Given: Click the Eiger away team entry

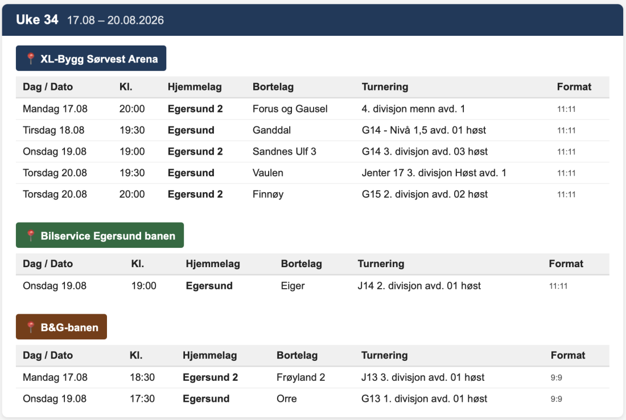Looking at the screenshot, I should pos(293,286).
